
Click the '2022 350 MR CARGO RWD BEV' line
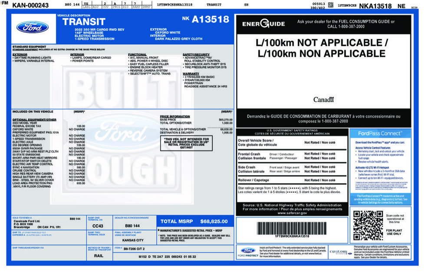[x=99, y=30]
